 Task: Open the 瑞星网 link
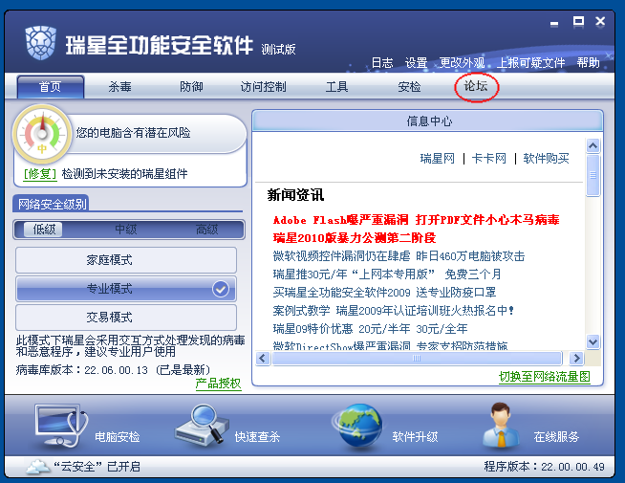(x=438, y=159)
